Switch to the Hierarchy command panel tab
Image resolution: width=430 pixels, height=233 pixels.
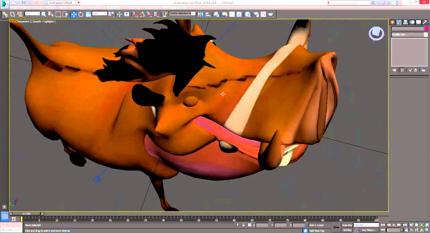point(405,22)
